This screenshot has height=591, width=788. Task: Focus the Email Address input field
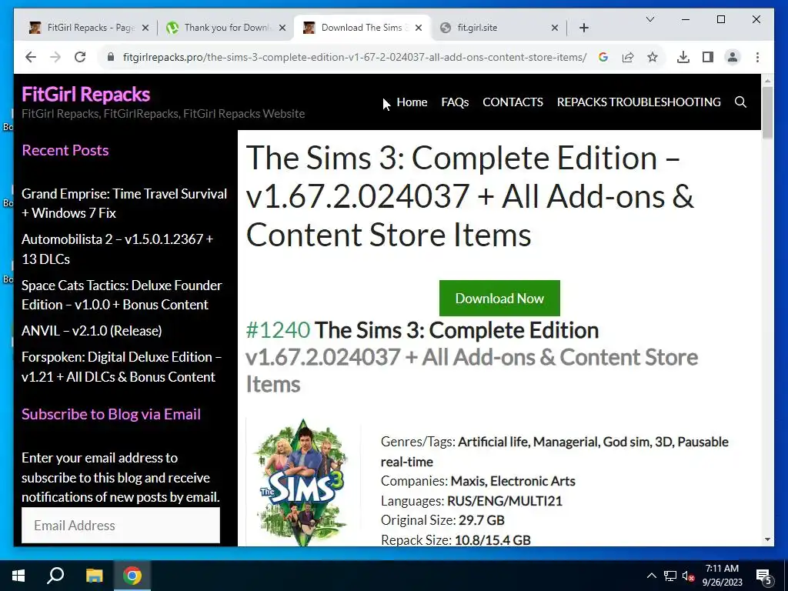pyautogui.click(x=121, y=525)
